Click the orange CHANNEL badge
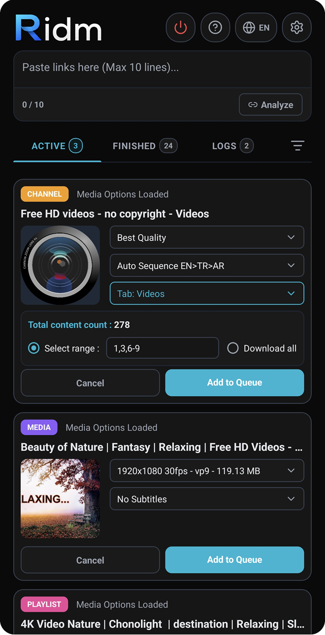The height and width of the screenshot is (635, 325). (x=45, y=194)
